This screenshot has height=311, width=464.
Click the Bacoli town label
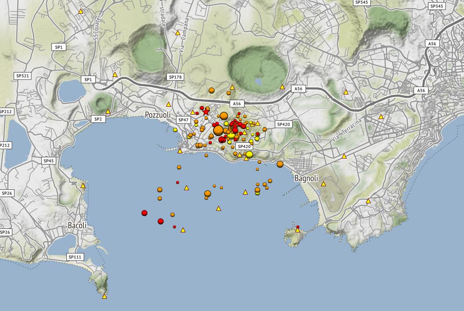pyautogui.click(x=77, y=225)
